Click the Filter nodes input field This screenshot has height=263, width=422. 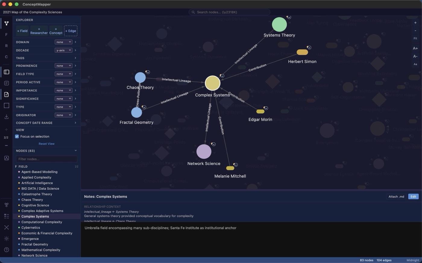pos(47,159)
